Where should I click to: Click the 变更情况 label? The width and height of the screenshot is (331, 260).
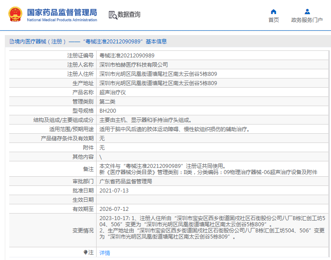83,231
